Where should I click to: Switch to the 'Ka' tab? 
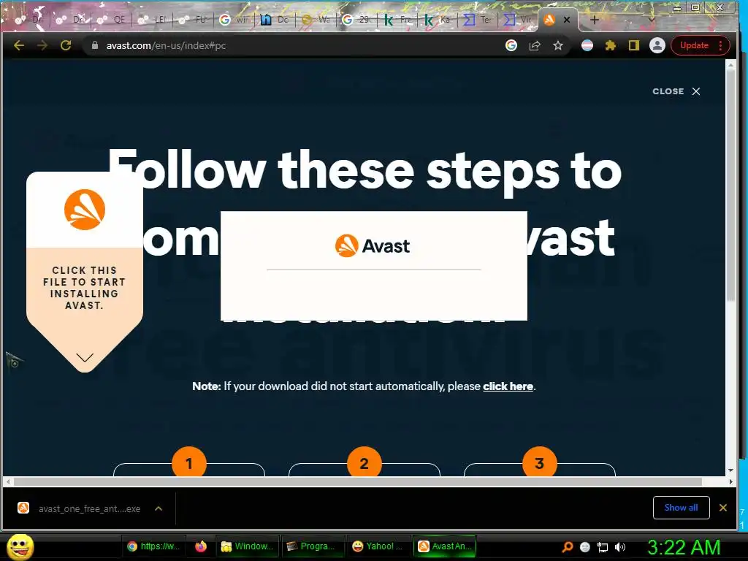pos(438,20)
